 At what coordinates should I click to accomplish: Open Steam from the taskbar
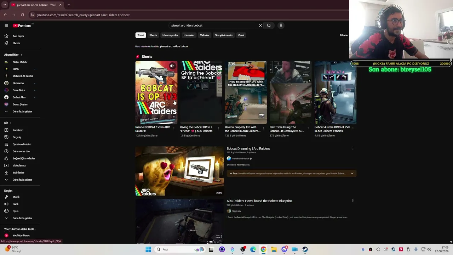[305, 249]
